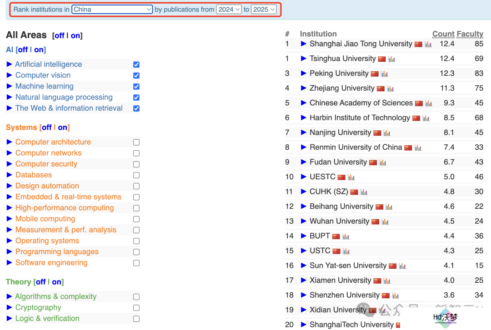Open bar chart icon for USTC
Screen dimensions: 491x330
(x=346, y=251)
